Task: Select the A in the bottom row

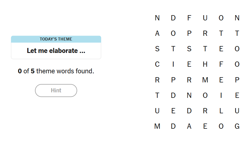Action: (189, 127)
